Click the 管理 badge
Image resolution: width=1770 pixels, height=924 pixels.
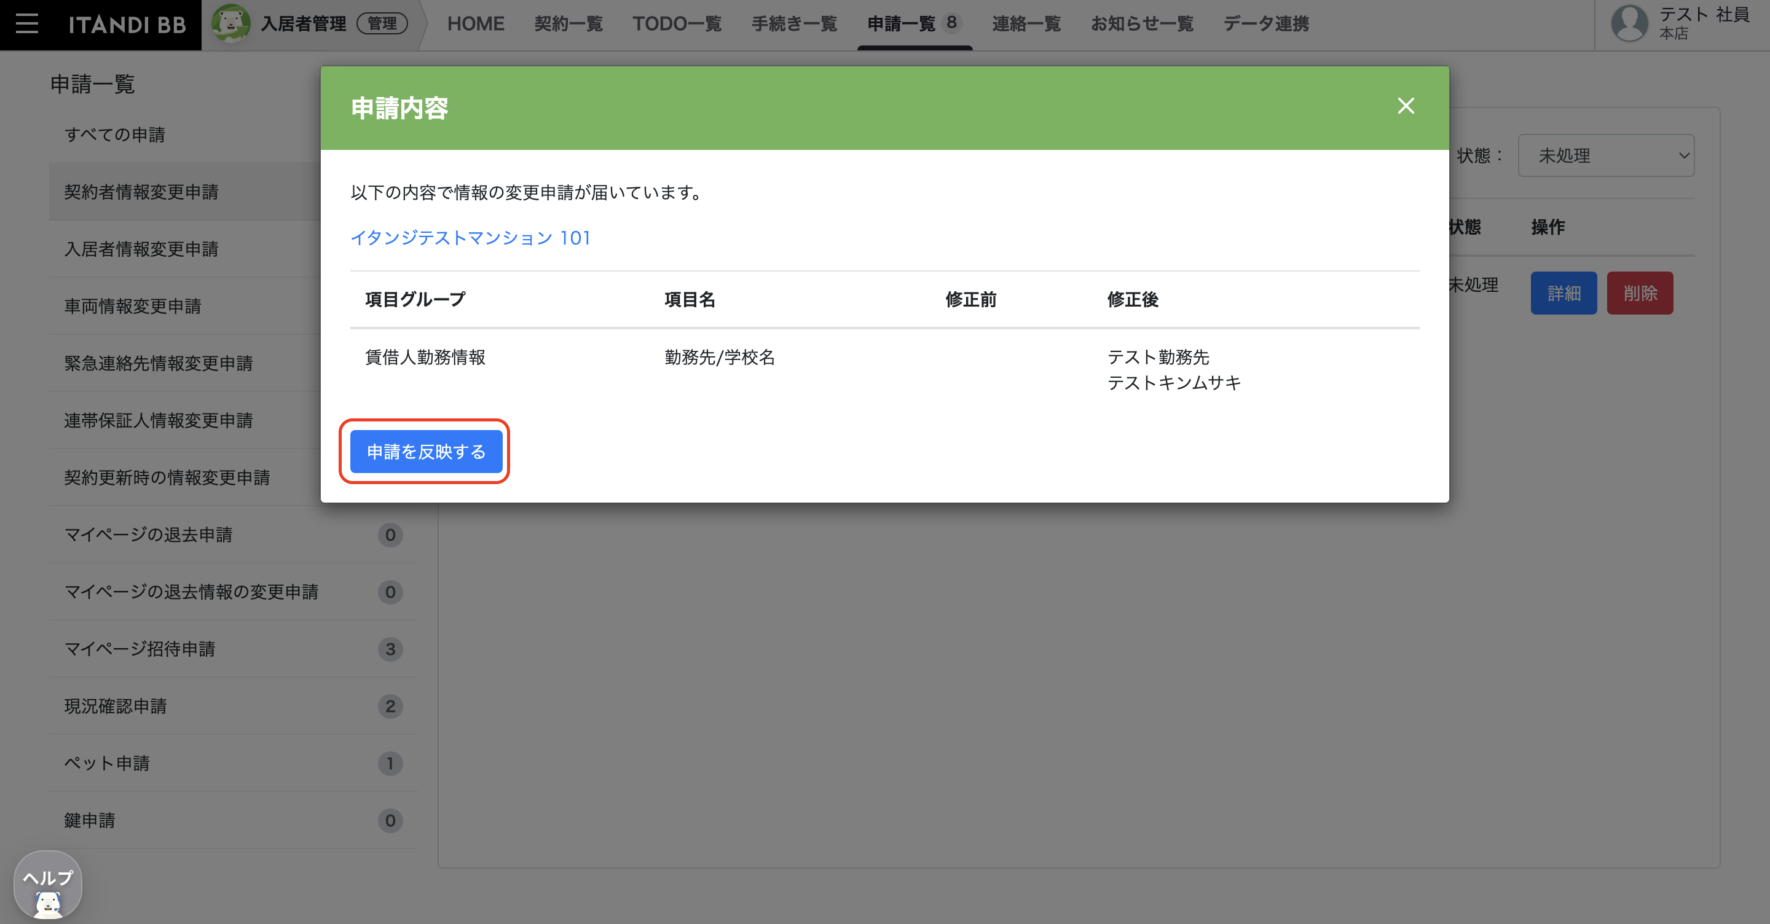[382, 24]
